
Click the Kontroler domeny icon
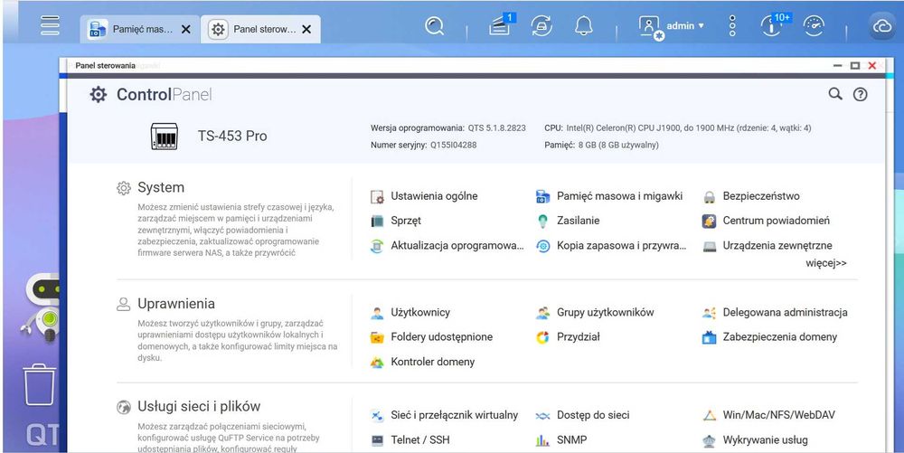click(x=377, y=363)
